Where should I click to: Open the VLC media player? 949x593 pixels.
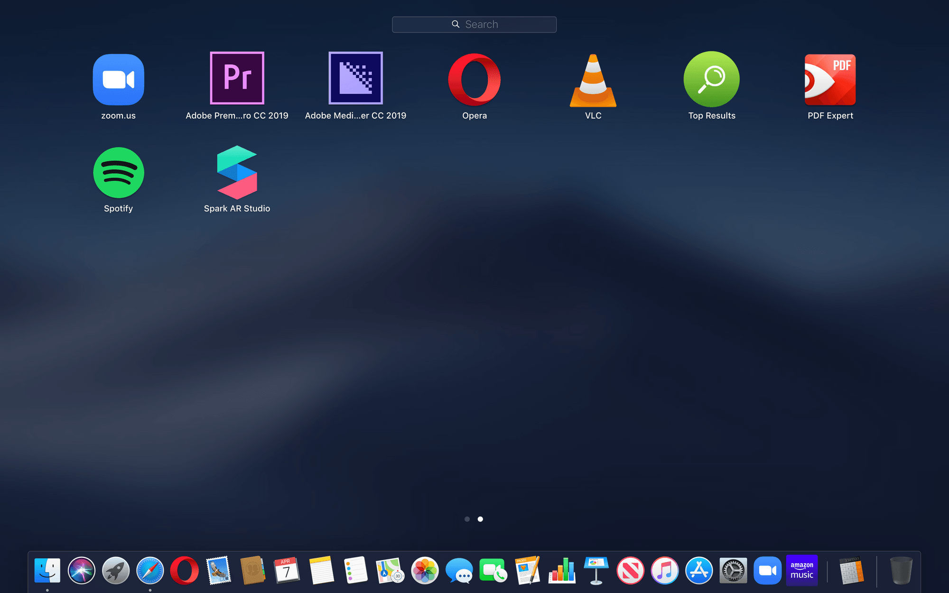(593, 80)
